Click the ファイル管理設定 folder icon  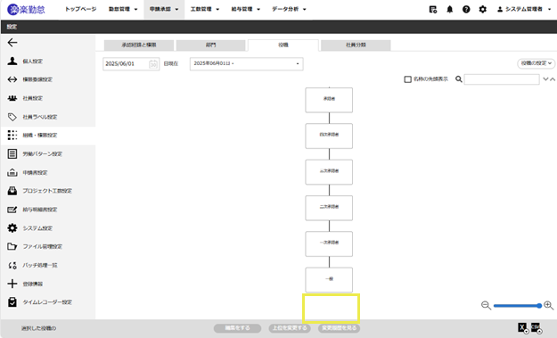pos(12,247)
